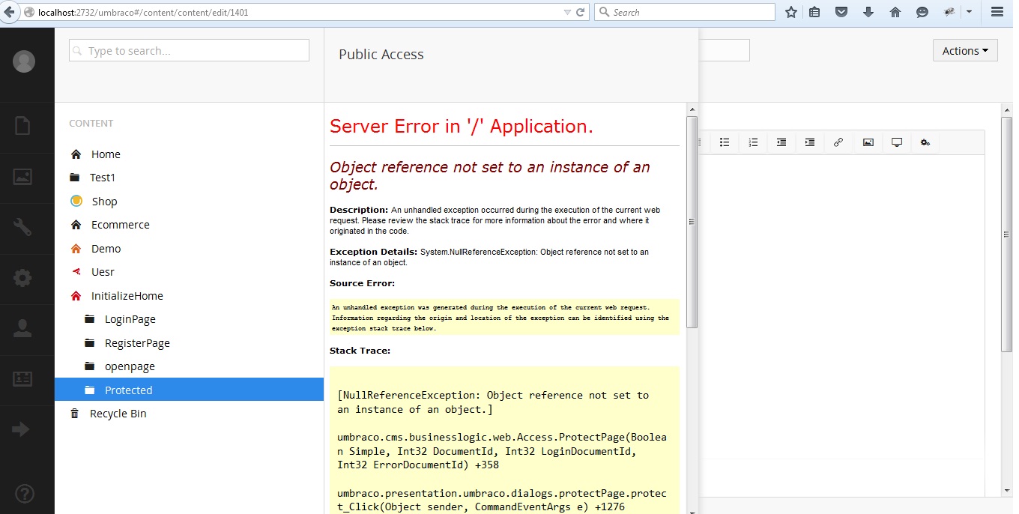Open the Firefox hamburger menu

[997, 12]
